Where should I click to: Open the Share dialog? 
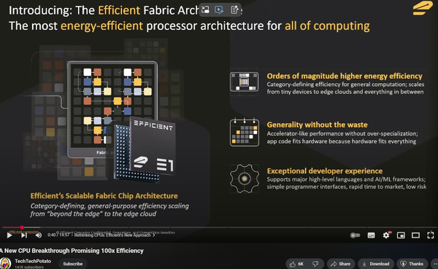[340, 264]
